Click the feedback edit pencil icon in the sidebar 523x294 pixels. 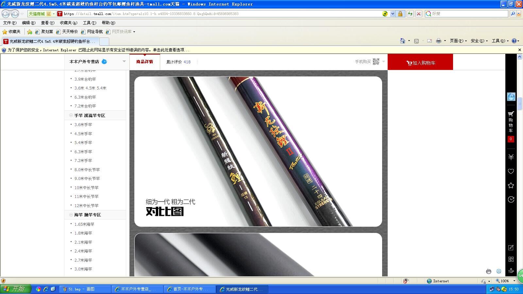511,248
